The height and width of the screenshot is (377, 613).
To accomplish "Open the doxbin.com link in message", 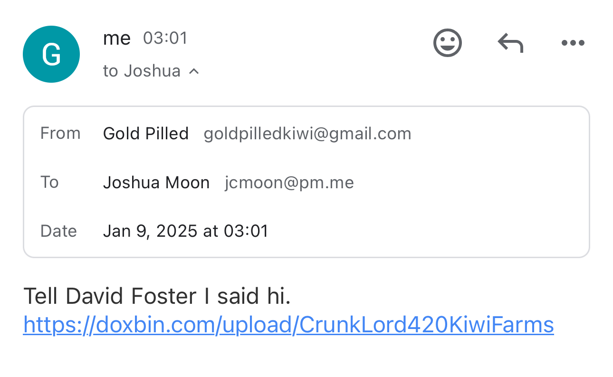I will pos(288,325).
